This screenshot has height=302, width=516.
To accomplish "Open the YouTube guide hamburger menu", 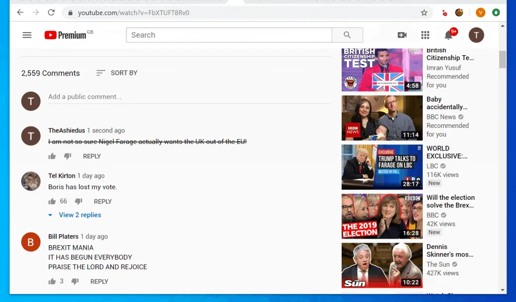I will [x=27, y=35].
